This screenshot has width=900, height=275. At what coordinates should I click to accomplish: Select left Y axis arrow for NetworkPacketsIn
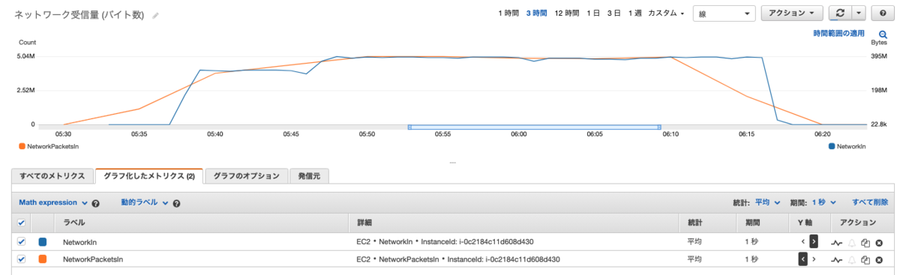click(802, 259)
